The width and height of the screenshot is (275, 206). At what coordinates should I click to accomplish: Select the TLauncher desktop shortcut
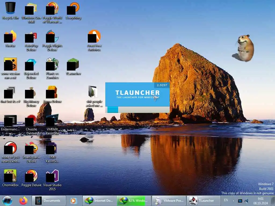click(73, 67)
